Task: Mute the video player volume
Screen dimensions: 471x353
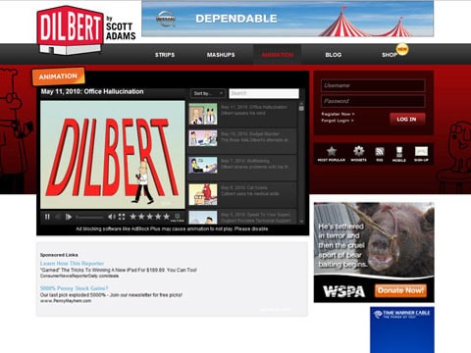Action: [112, 217]
